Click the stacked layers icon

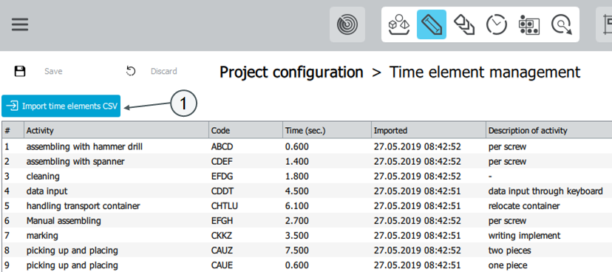pos(464,24)
